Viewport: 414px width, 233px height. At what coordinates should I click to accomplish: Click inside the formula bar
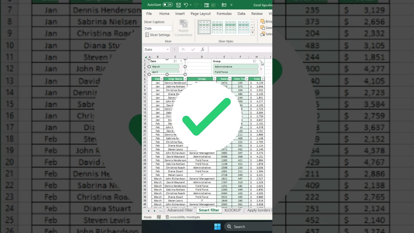[240, 50]
